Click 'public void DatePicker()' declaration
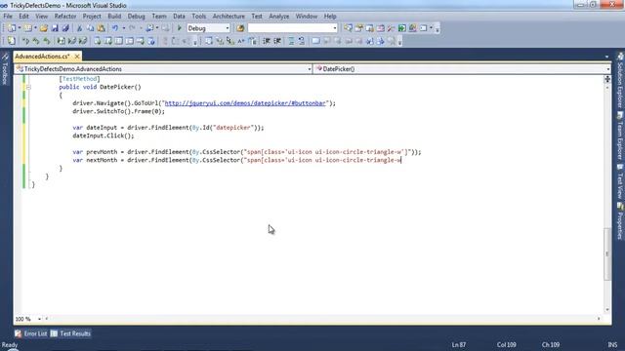The height and width of the screenshot is (351, 625). click(x=100, y=87)
